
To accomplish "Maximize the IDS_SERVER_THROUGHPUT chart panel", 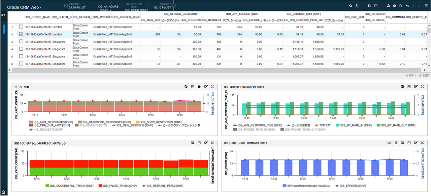I will coord(422,87).
